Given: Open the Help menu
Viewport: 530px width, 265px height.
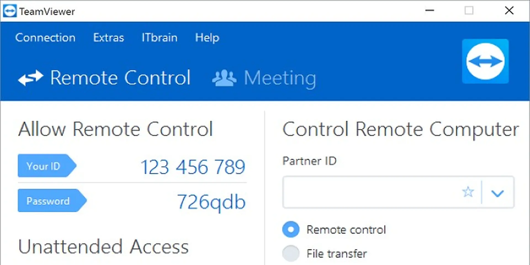Looking at the screenshot, I should [x=207, y=38].
